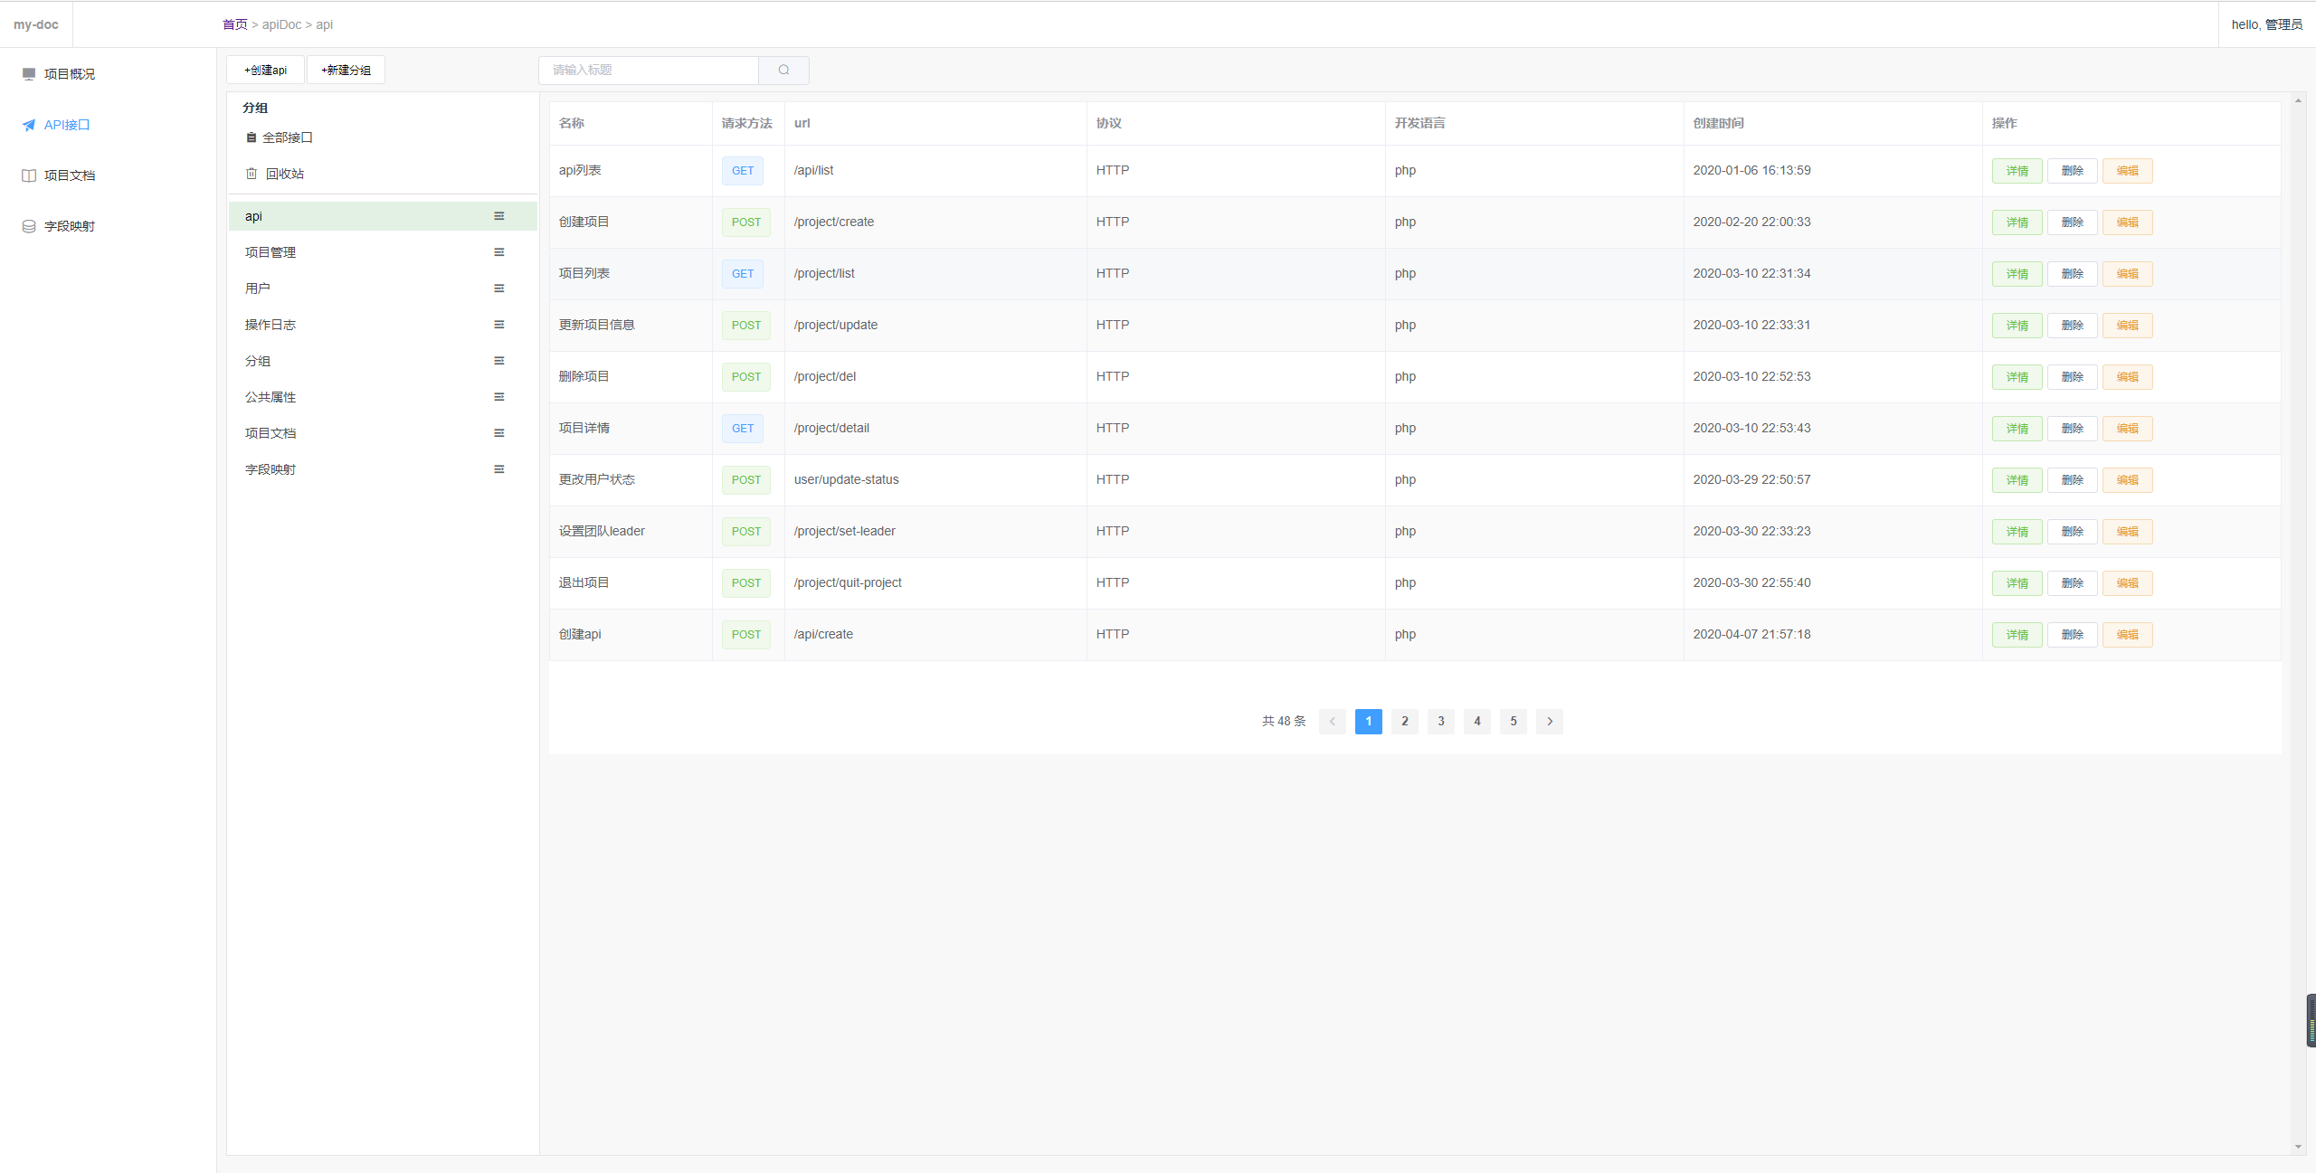The width and height of the screenshot is (2316, 1173).
Task: Click 详情 for 更新项目信息 row
Action: (x=2017, y=326)
